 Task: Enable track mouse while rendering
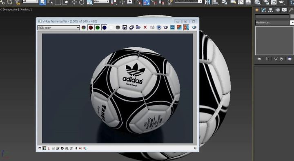pyautogui.click(x=159, y=28)
